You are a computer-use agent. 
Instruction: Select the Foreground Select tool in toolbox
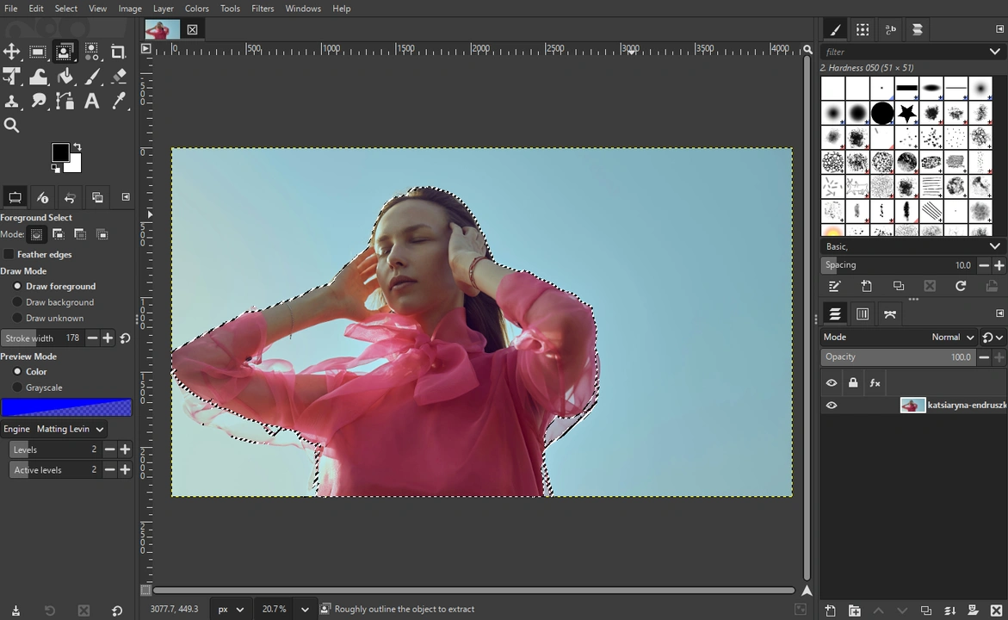pyautogui.click(x=65, y=52)
